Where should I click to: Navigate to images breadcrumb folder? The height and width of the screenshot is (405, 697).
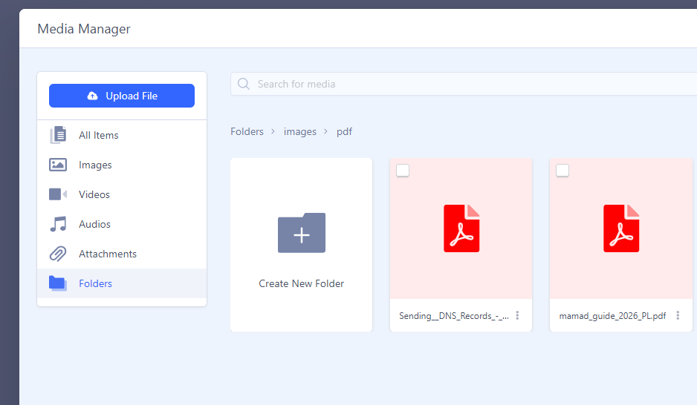(x=299, y=131)
